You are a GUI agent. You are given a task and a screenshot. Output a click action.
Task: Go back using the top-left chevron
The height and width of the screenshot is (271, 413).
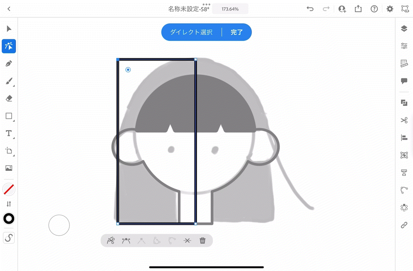(9, 9)
